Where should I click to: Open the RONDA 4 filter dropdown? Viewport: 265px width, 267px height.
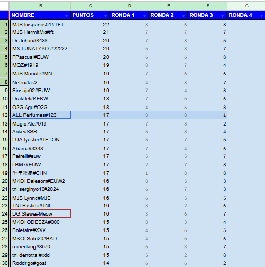tap(262, 15)
